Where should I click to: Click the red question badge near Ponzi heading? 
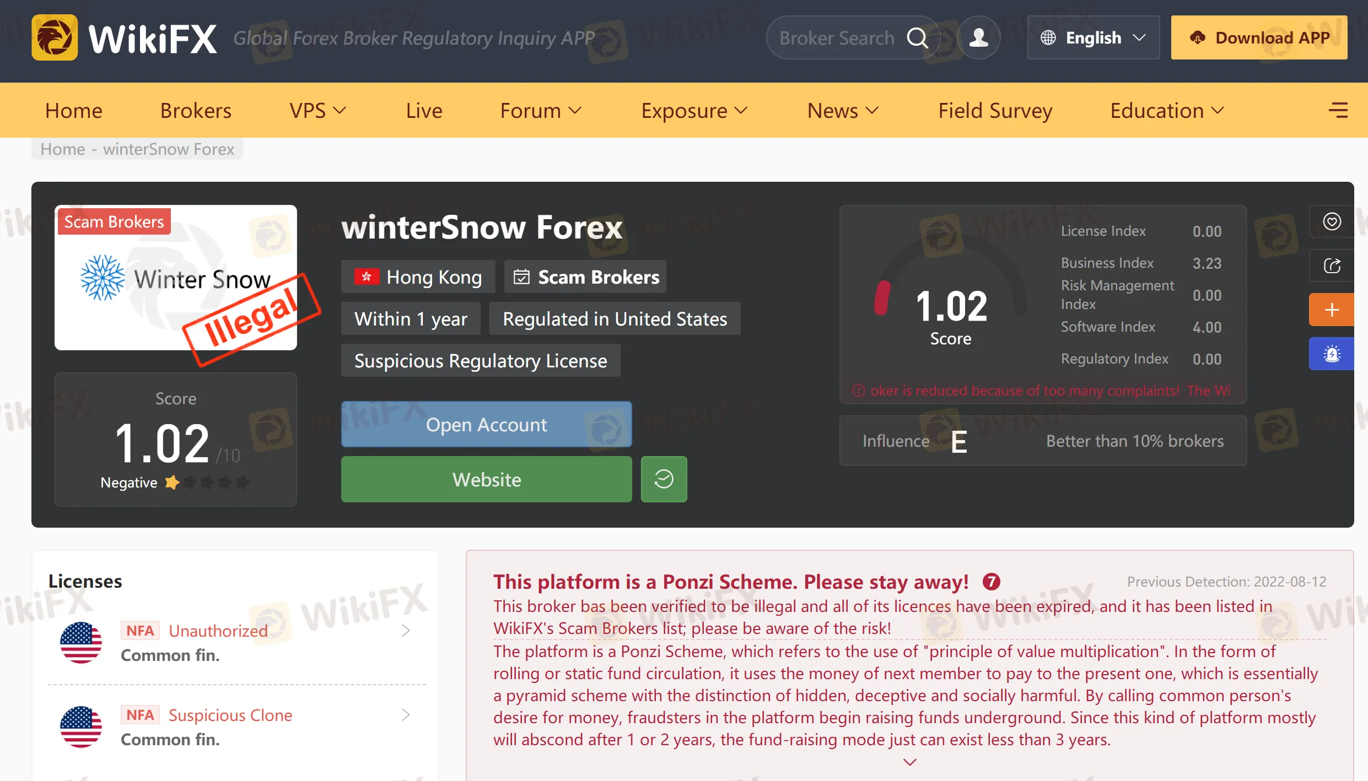991,582
